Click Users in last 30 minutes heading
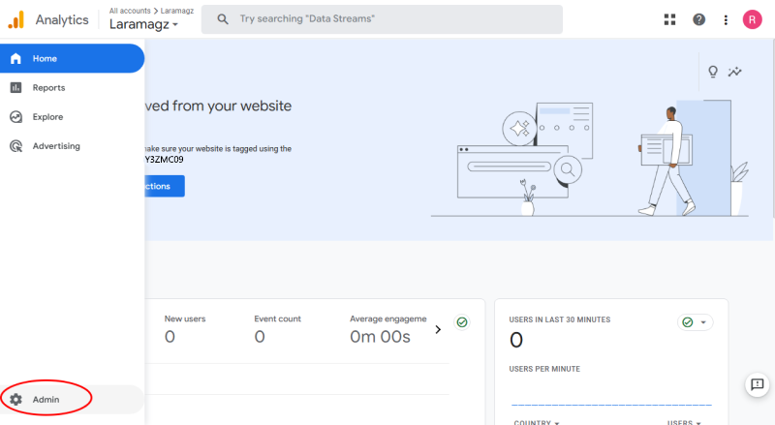 click(x=560, y=319)
